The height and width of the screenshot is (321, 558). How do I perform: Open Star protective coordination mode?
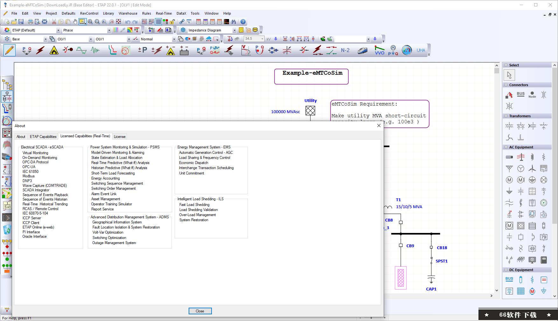tap(112, 50)
